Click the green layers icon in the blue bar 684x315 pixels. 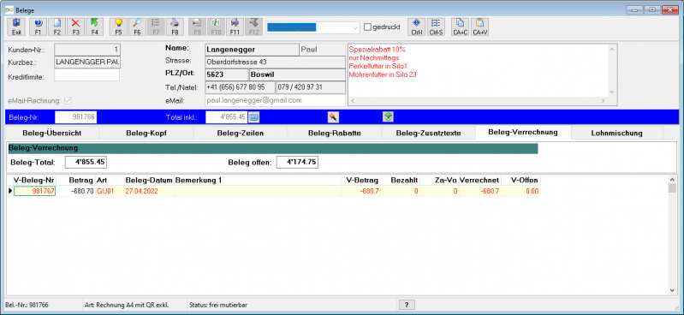tap(389, 116)
